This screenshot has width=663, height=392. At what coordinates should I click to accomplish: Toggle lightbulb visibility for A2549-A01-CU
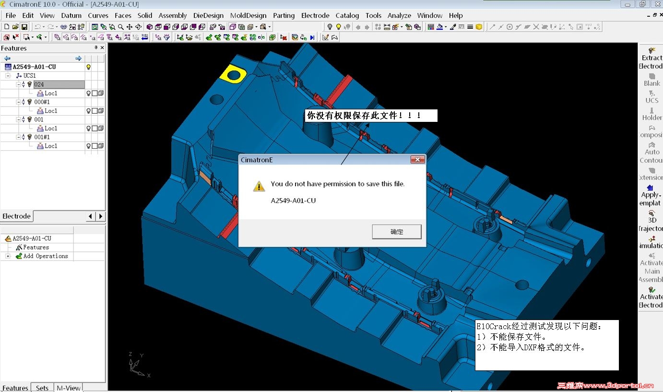[88, 67]
